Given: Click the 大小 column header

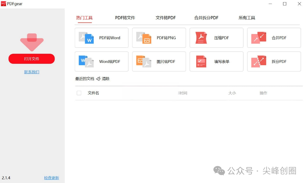Looking at the screenshot, I should point(232,93).
